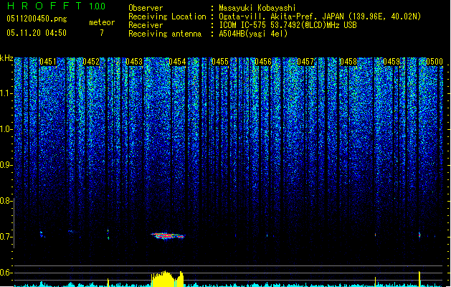The image size is (451, 287).
Task: Click the long red meteor echo near 0454
Action: coord(168,236)
